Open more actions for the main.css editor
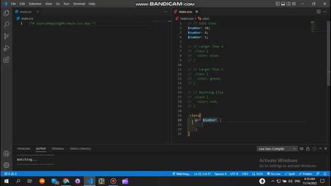 (x=165, y=11)
